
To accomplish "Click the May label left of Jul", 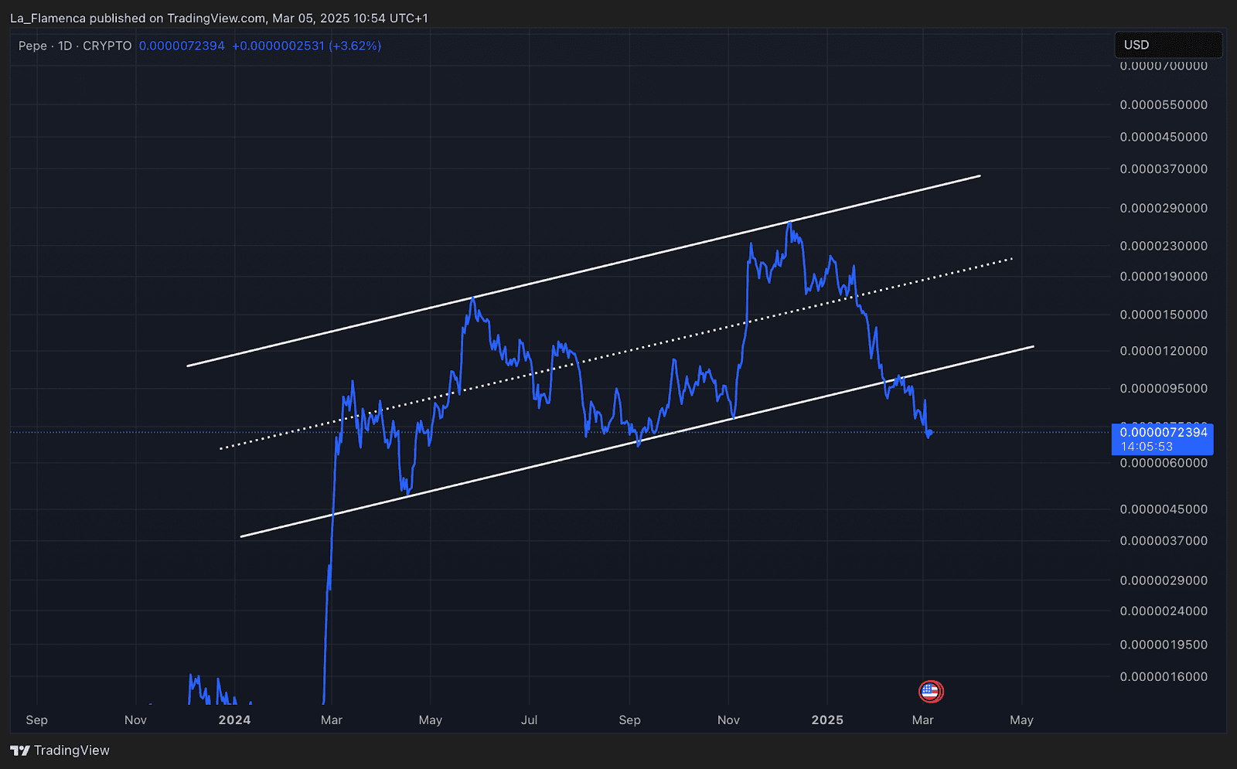I will (431, 720).
